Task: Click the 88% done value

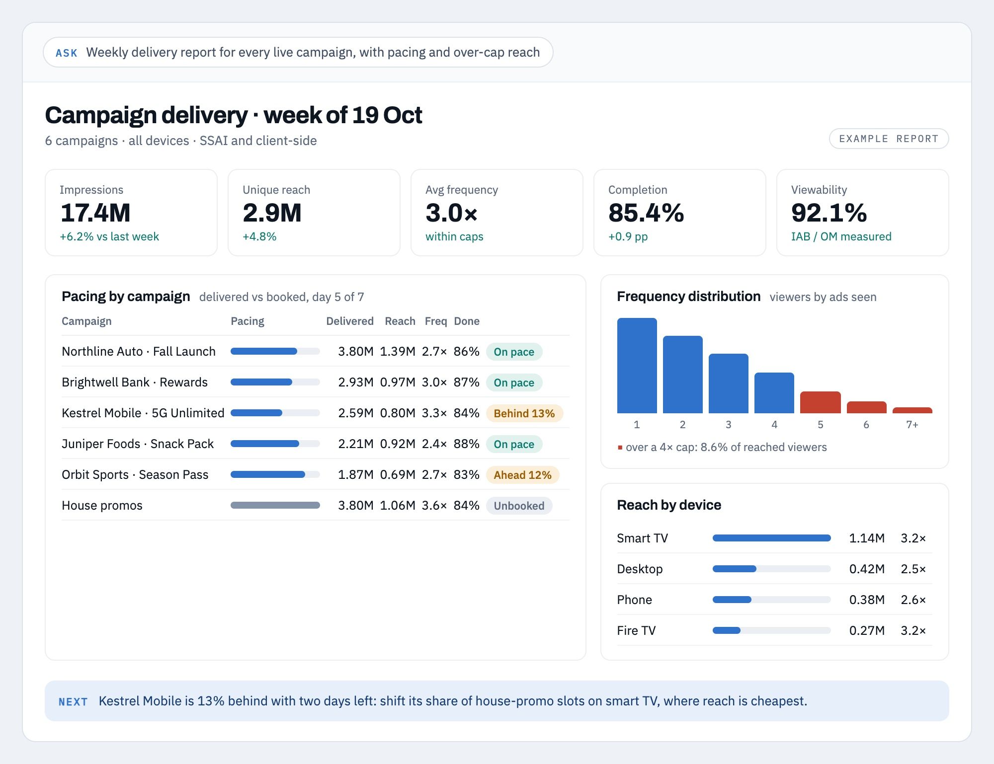Action: click(467, 444)
